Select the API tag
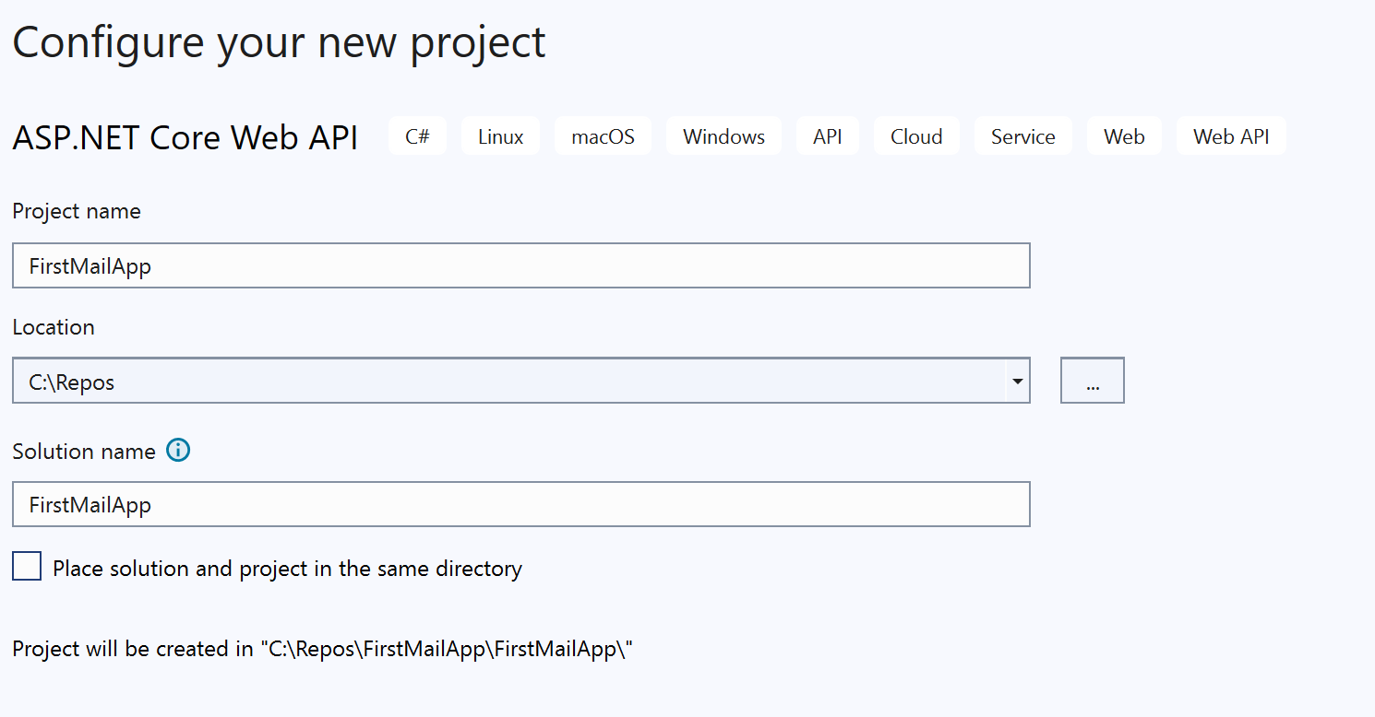The height and width of the screenshot is (717, 1375). pos(827,136)
